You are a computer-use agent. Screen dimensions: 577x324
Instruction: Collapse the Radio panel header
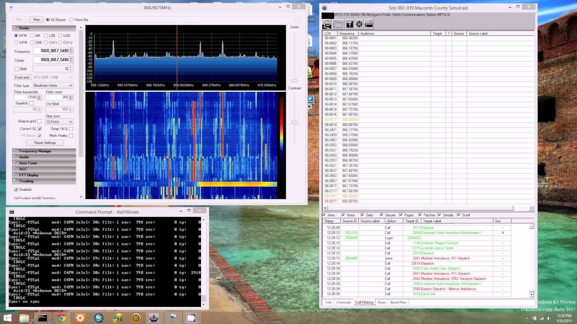(44, 28)
